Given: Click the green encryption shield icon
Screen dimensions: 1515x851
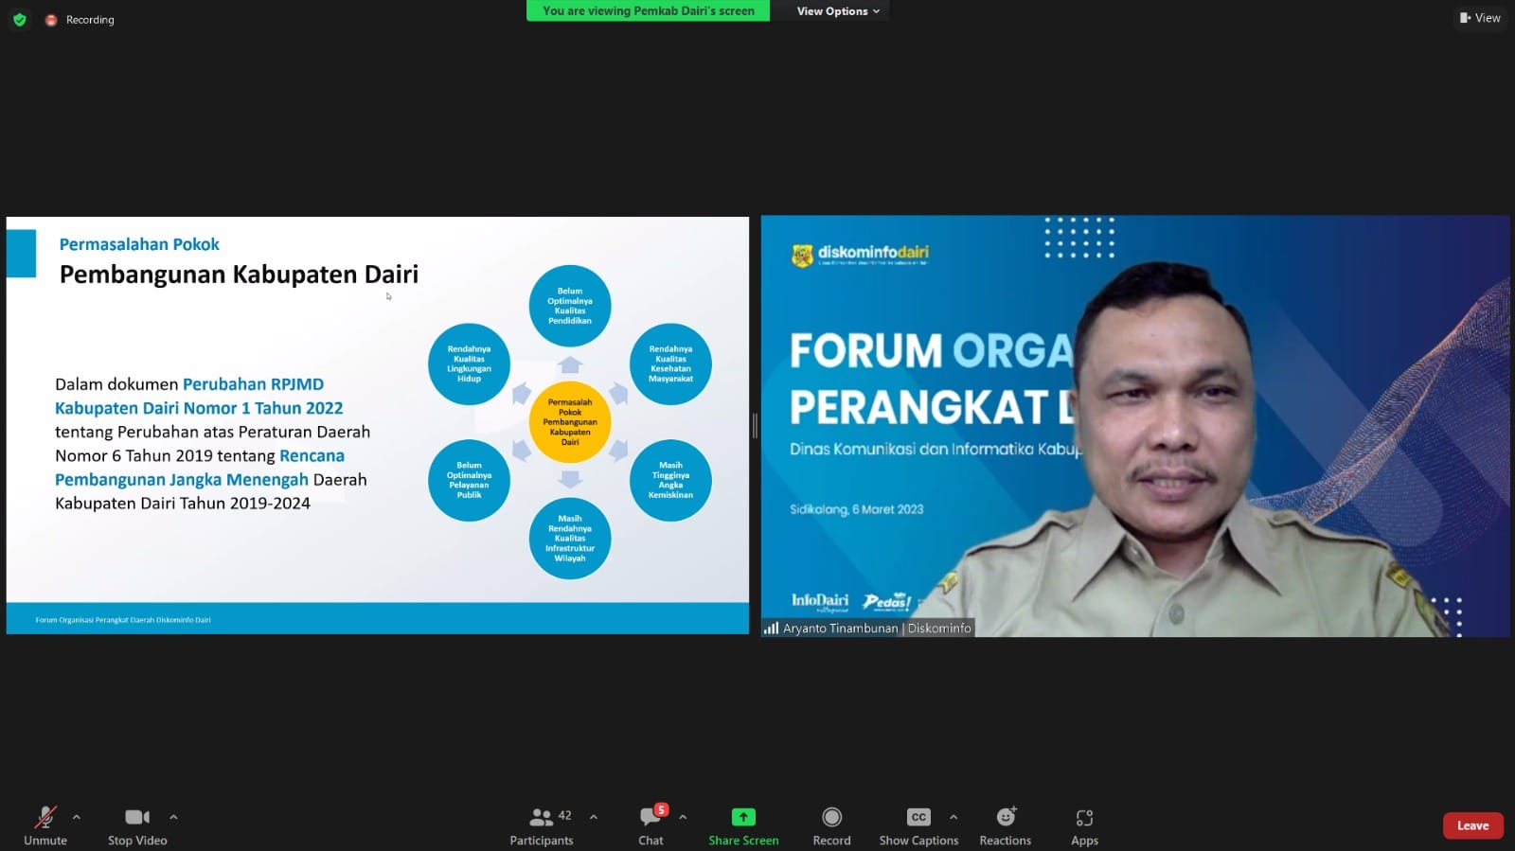Looking at the screenshot, I should pos(19,20).
